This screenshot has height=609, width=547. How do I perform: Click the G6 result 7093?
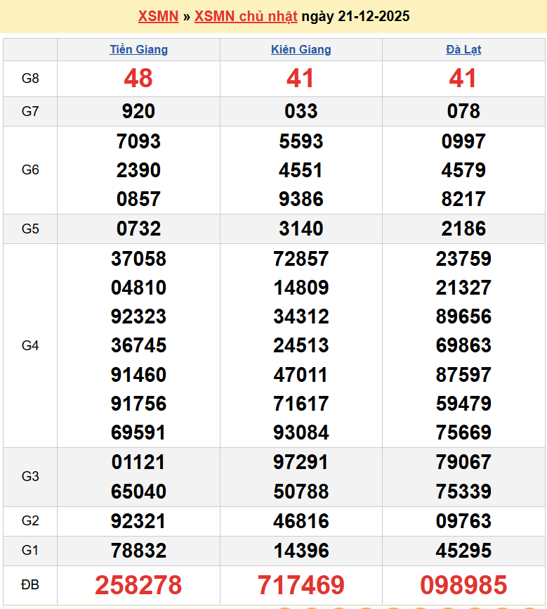(x=138, y=141)
